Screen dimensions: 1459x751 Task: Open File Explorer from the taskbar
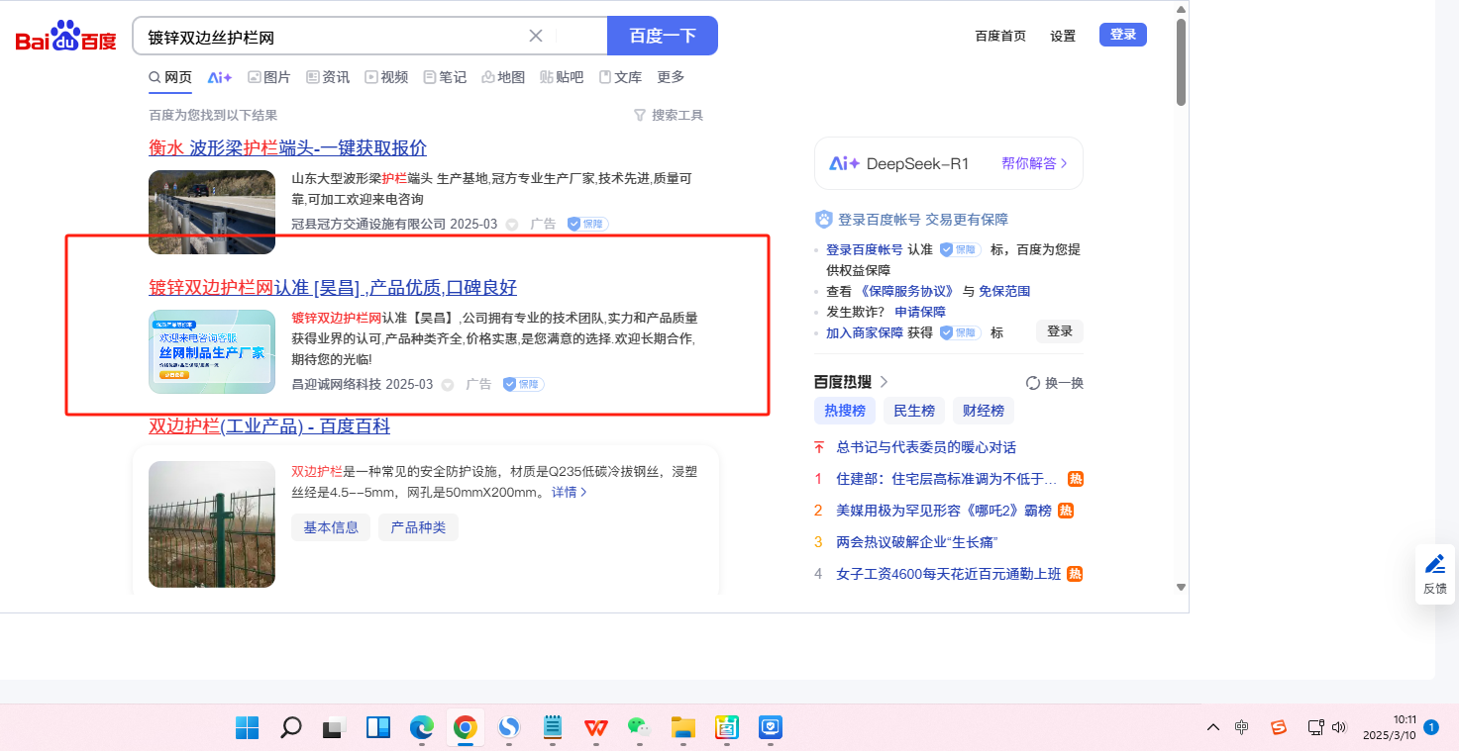coord(682,728)
